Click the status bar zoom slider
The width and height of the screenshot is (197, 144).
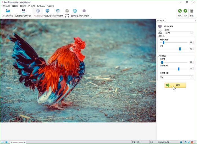18,142
